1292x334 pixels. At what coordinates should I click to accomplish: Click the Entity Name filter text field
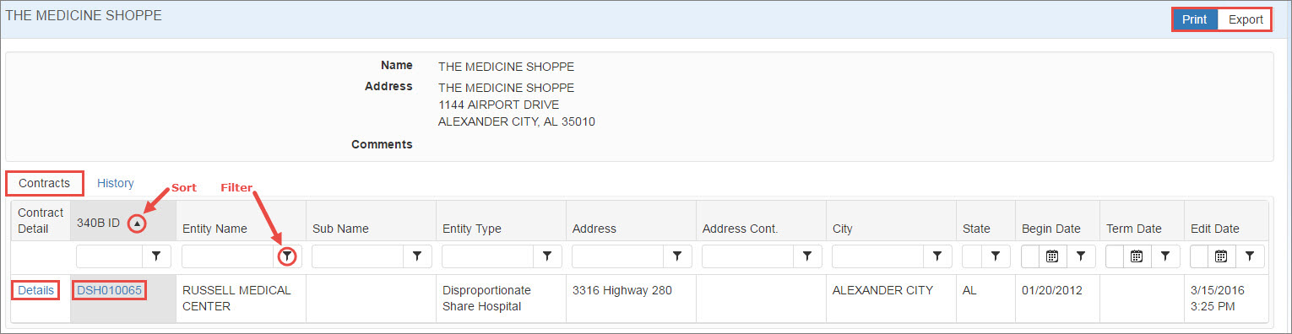(228, 256)
